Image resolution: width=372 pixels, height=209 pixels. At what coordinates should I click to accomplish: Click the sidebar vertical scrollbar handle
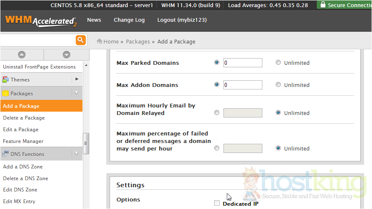tap(86, 143)
